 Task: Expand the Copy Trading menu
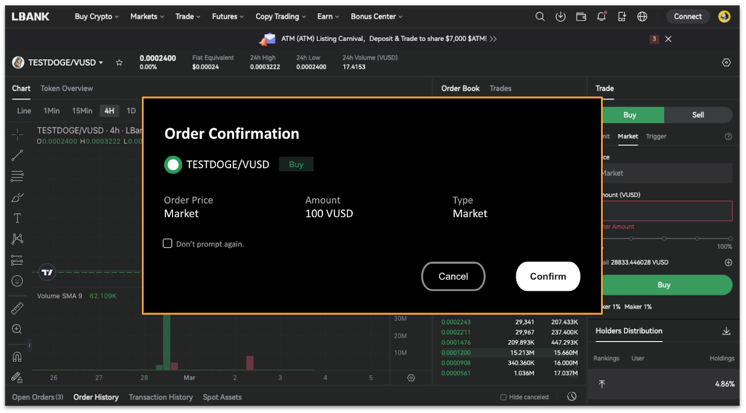pyautogui.click(x=281, y=17)
